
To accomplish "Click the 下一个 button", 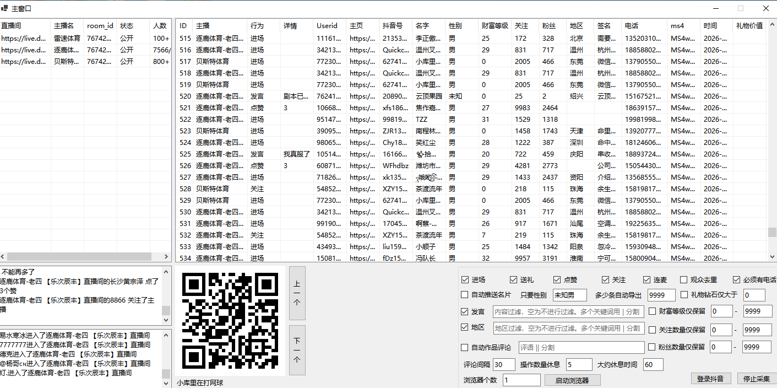I will pyautogui.click(x=297, y=350).
